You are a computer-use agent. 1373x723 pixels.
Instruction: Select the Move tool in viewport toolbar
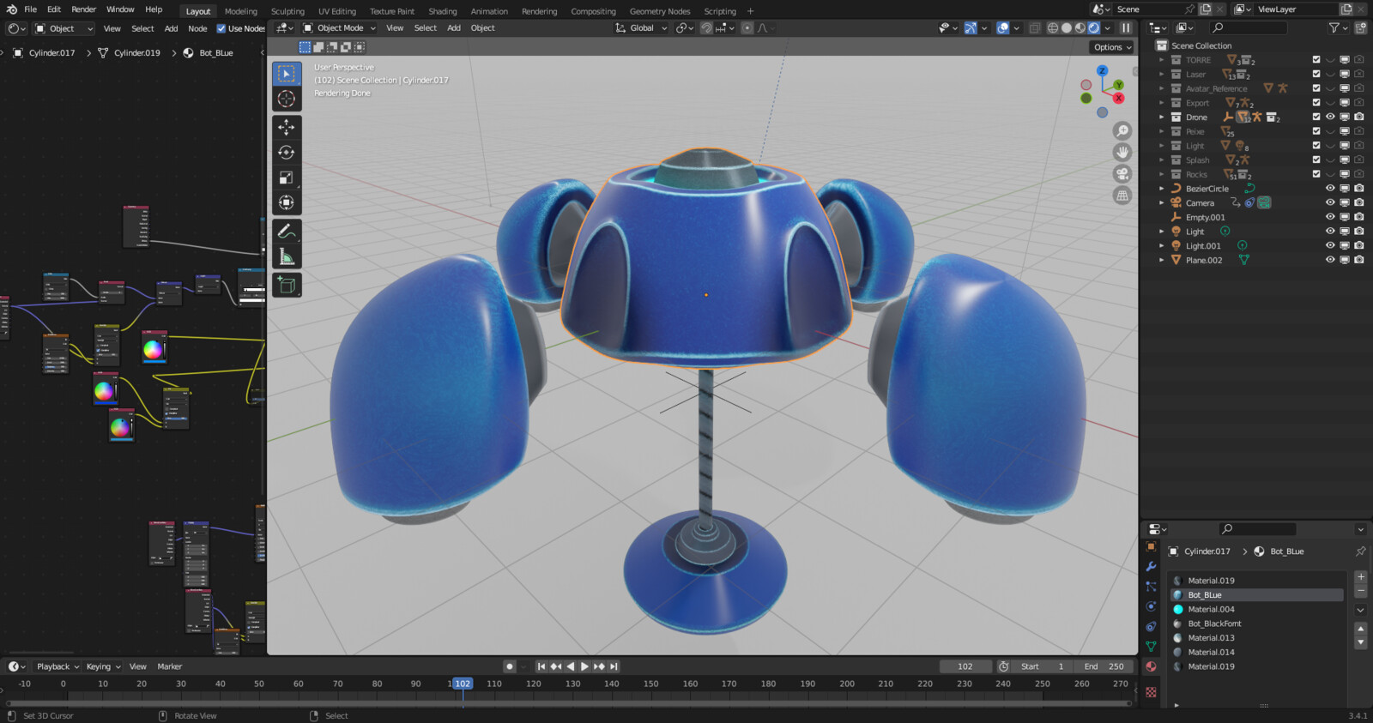(287, 127)
